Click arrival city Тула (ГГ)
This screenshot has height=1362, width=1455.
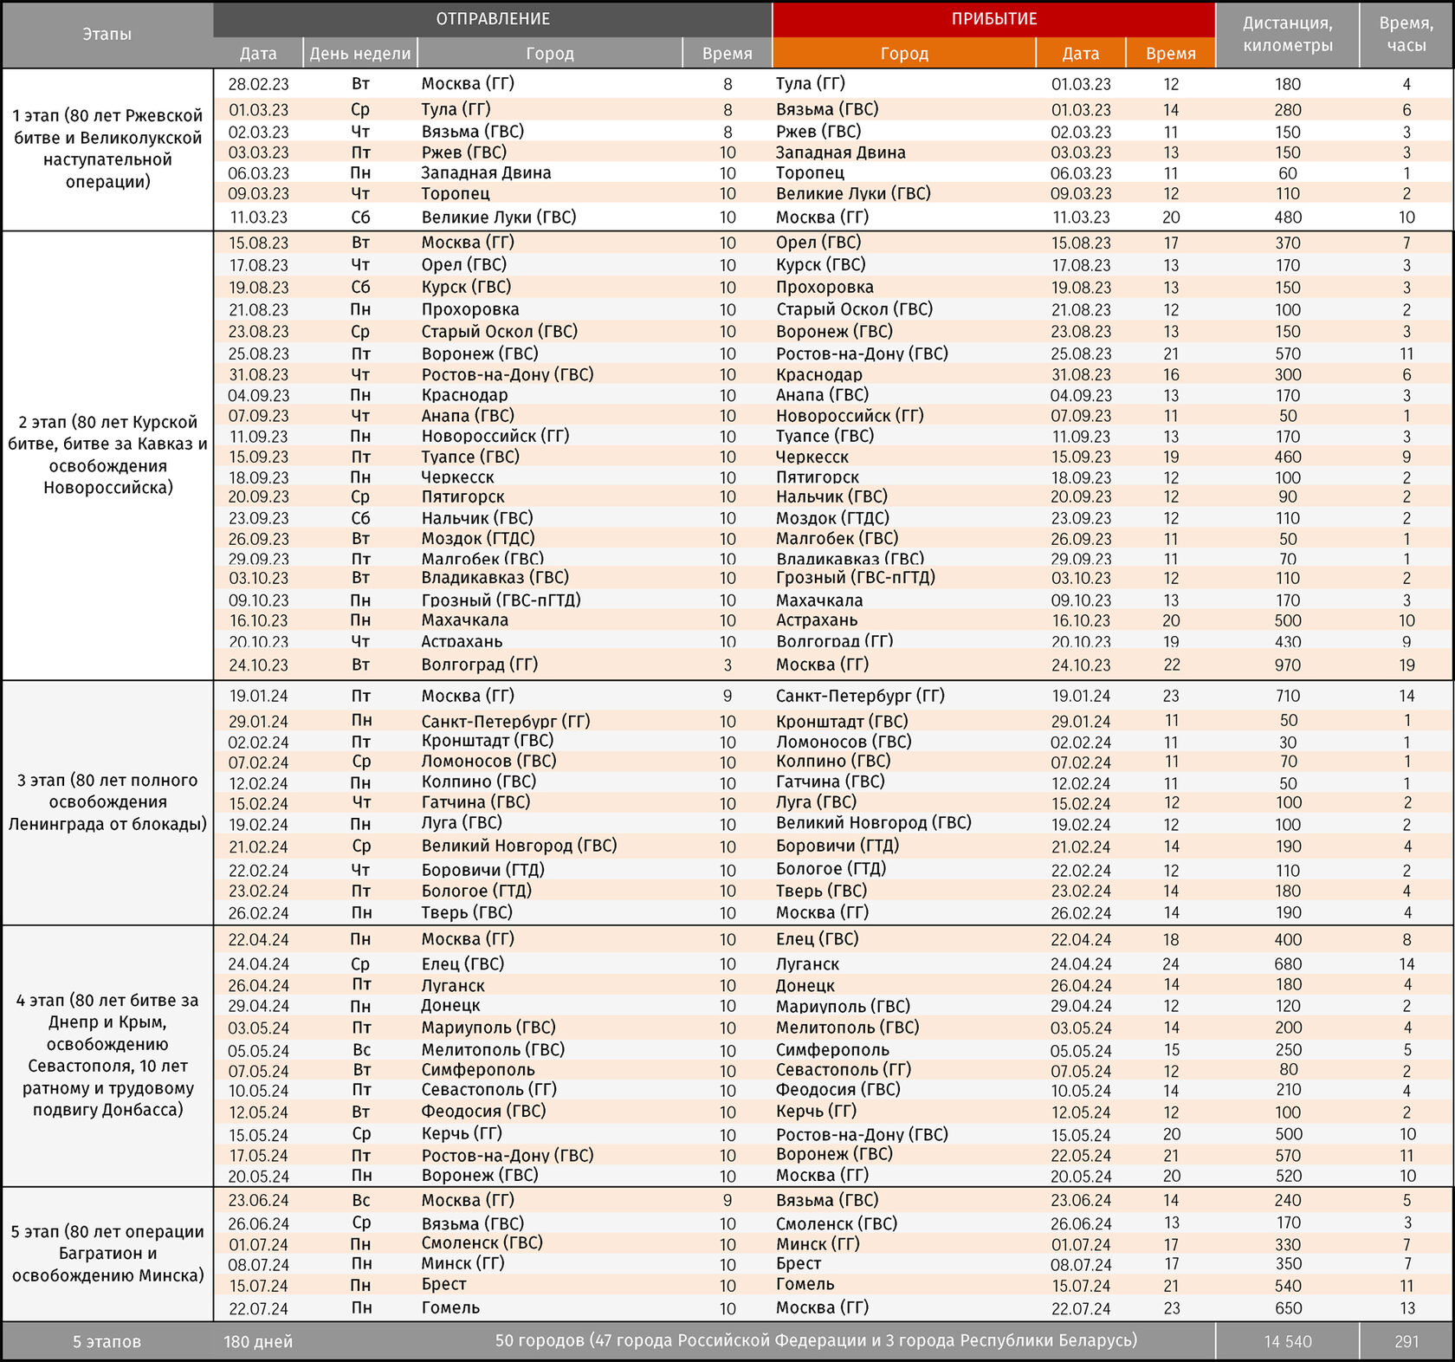pos(810,83)
